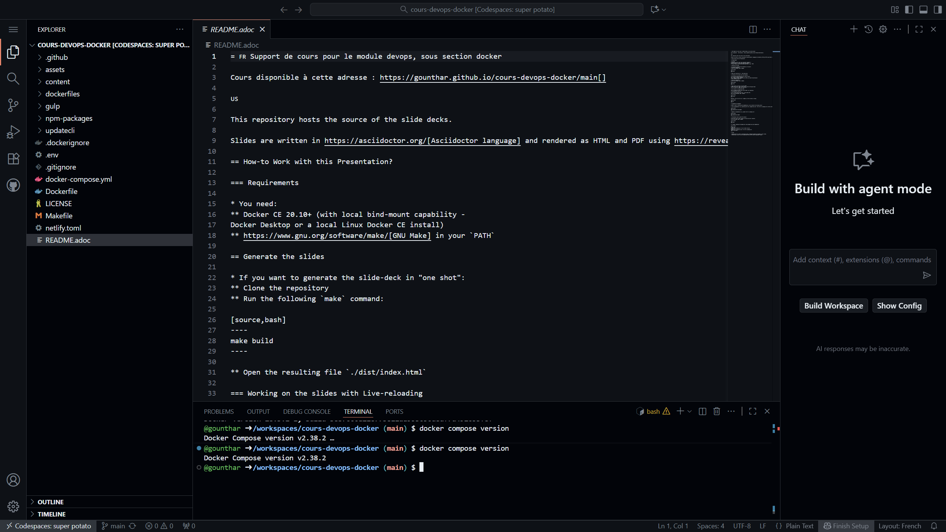This screenshot has width=946, height=532.
Task: Open the Extensions view
Action: tap(13, 158)
